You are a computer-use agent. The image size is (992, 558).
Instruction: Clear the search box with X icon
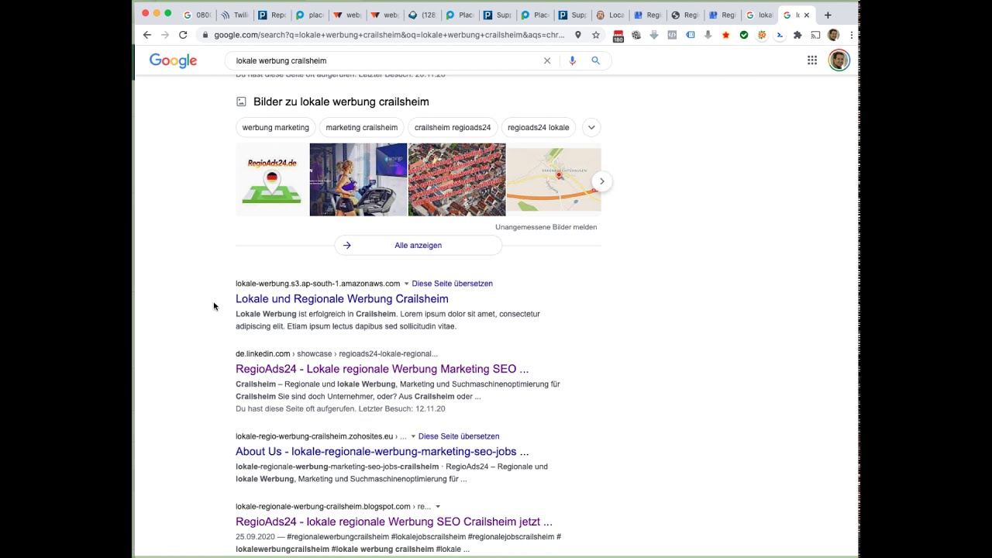[x=547, y=60]
